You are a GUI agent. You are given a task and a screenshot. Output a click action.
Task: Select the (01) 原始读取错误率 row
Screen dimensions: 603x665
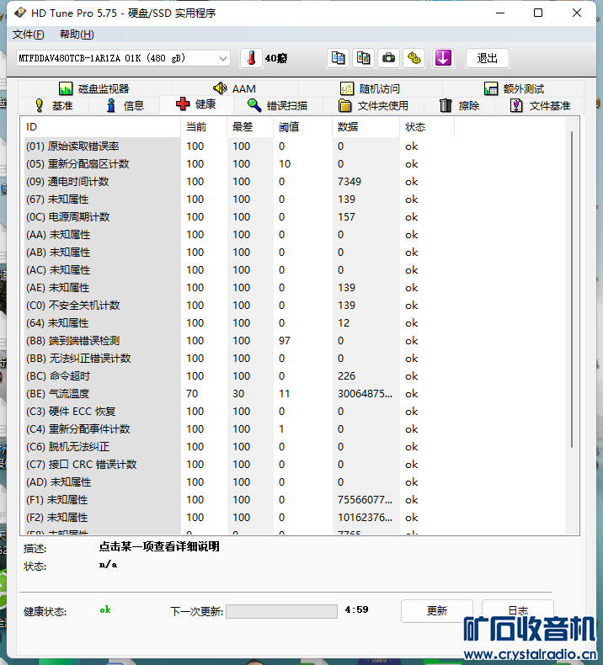tap(294, 146)
